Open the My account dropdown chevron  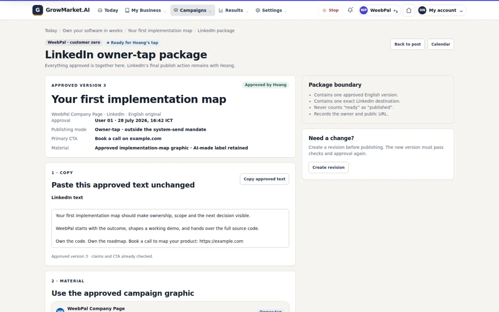461,11
